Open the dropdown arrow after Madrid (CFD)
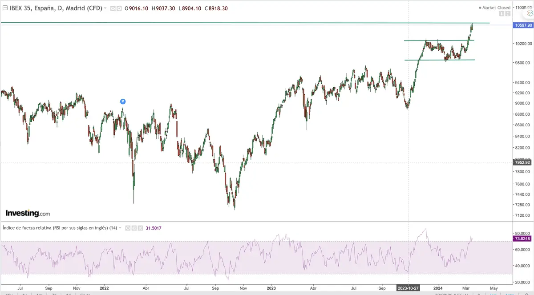Screen dimensions: 534x295 [x=105, y=8]
